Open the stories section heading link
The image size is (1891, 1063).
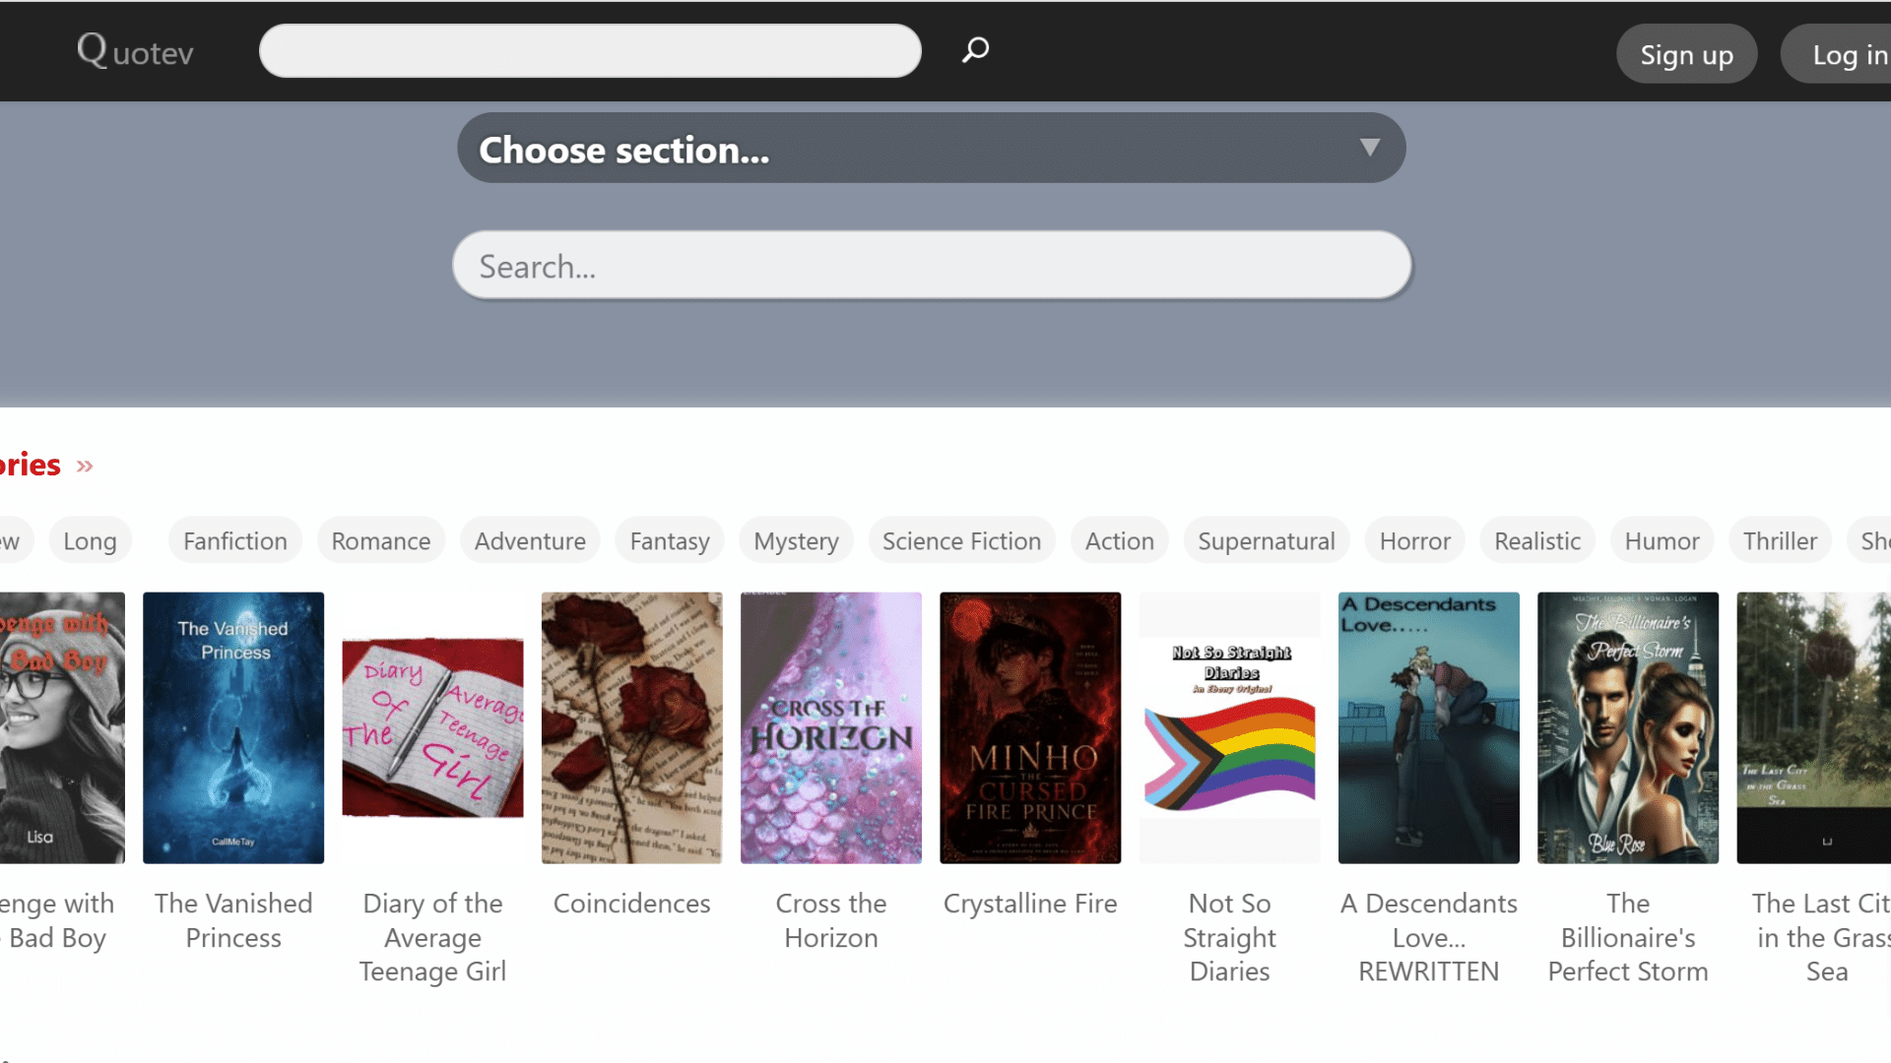tap(31, 465)
